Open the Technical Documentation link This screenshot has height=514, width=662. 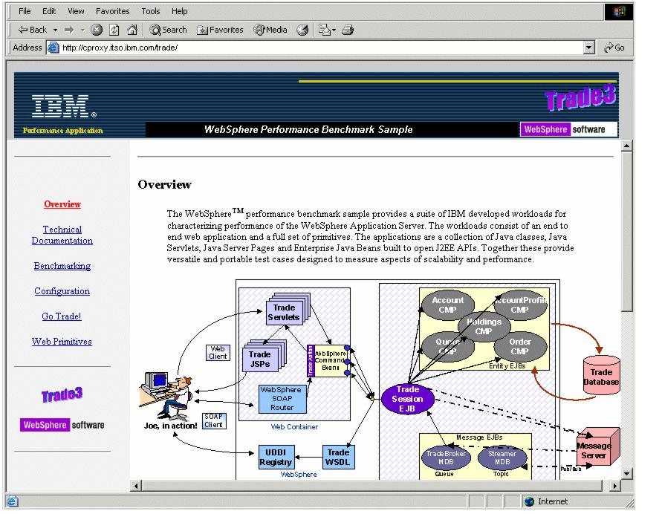click(62, 235)
